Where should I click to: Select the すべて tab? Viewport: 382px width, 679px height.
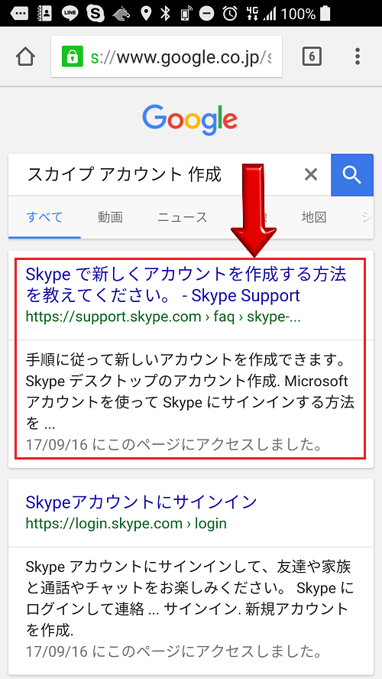point(44,217)
